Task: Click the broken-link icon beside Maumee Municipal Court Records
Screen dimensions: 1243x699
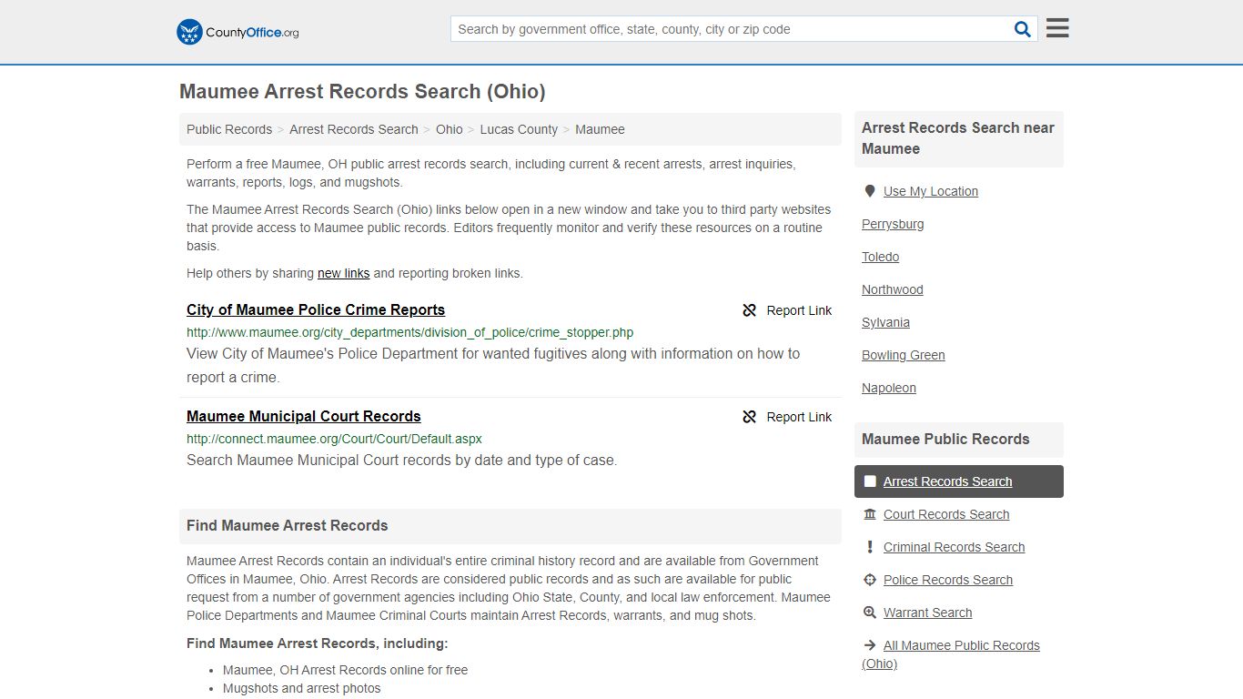Action: tap(750, 417)
